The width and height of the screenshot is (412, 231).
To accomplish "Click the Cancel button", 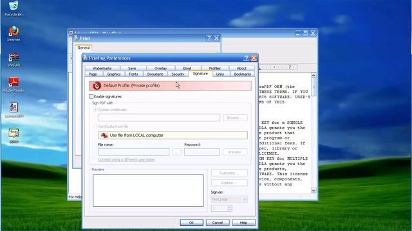I will 218,223.
